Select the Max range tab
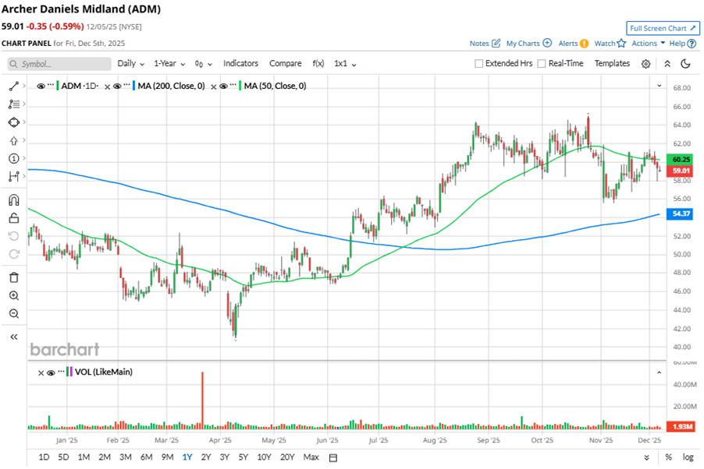Viewport: 704px width, 469px height. coord(311,457)
